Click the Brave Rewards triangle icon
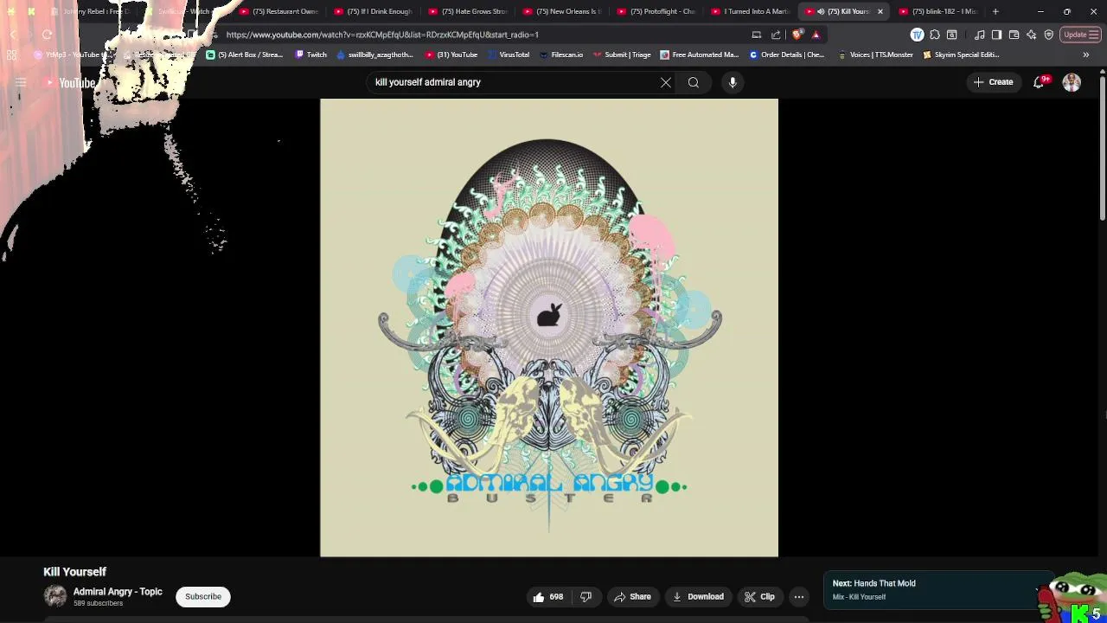This screenshot has height=623, width=1107. point(816,35)
